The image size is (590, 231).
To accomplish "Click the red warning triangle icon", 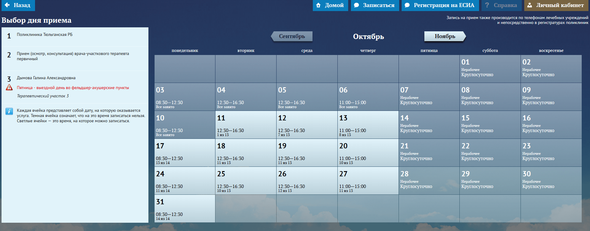I will click(x=9, y=88).
